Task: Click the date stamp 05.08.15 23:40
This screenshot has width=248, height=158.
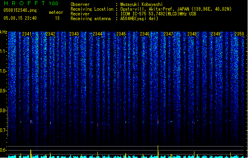Action: pos(20,18)
